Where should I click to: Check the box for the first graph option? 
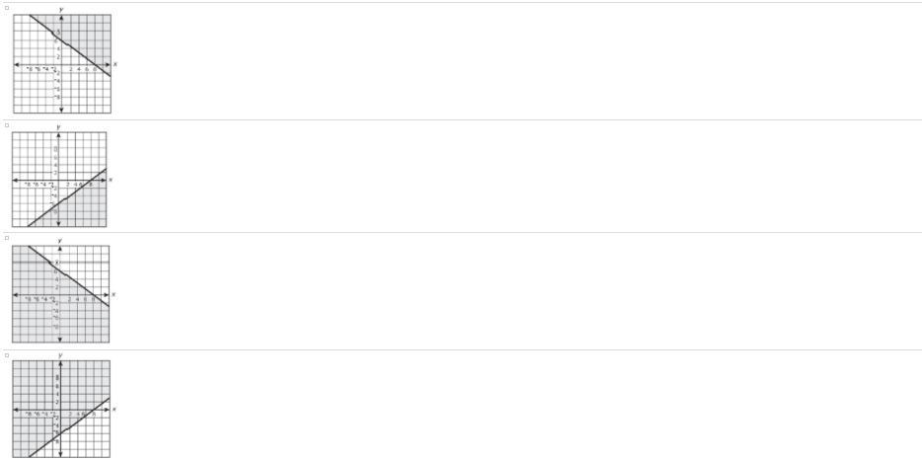pos(7,8)
